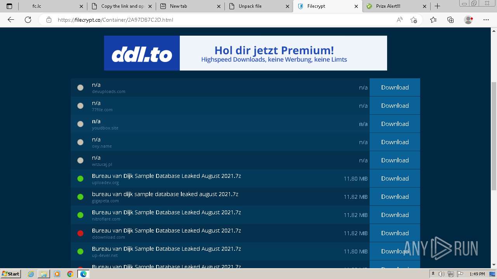Download from ddownload.com
Image resolution: width=497 pixels, height=279 pixels.
(395, 233)
